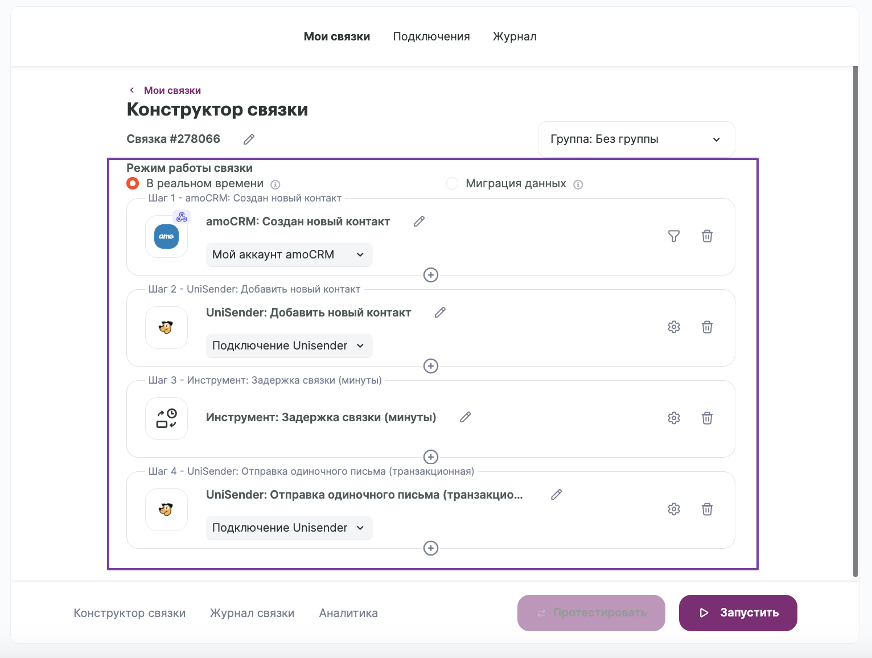Click Шаг 4 - UniSender: Отправка одиночного письма legend
This screenshot has width=872, height=658.
coord(311,471)
